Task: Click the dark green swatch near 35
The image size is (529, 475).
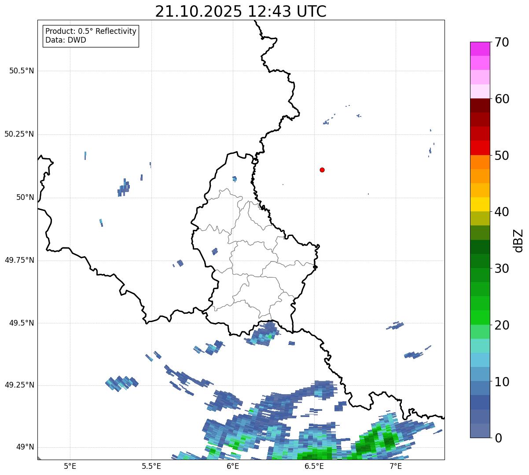Action: [x=480, y=247]
